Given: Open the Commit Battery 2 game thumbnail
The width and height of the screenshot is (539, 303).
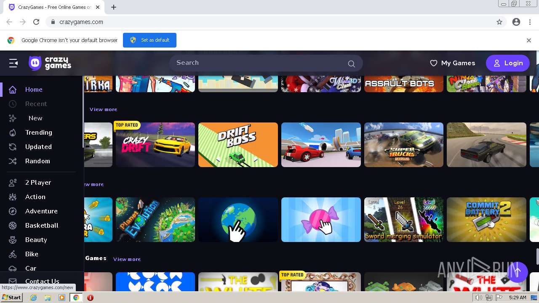Looking at the screenshot, I should (x=486, y=220).
